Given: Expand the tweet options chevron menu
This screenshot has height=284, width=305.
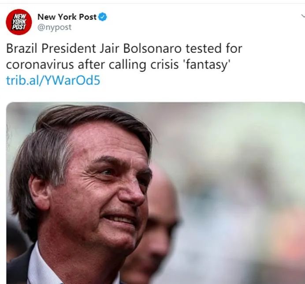Looking at the screenshot, I should [x=303, y=16].
